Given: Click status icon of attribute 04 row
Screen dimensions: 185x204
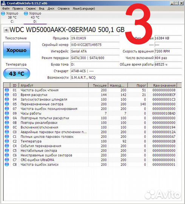Looking at the screenshot, I should (7, 99).
